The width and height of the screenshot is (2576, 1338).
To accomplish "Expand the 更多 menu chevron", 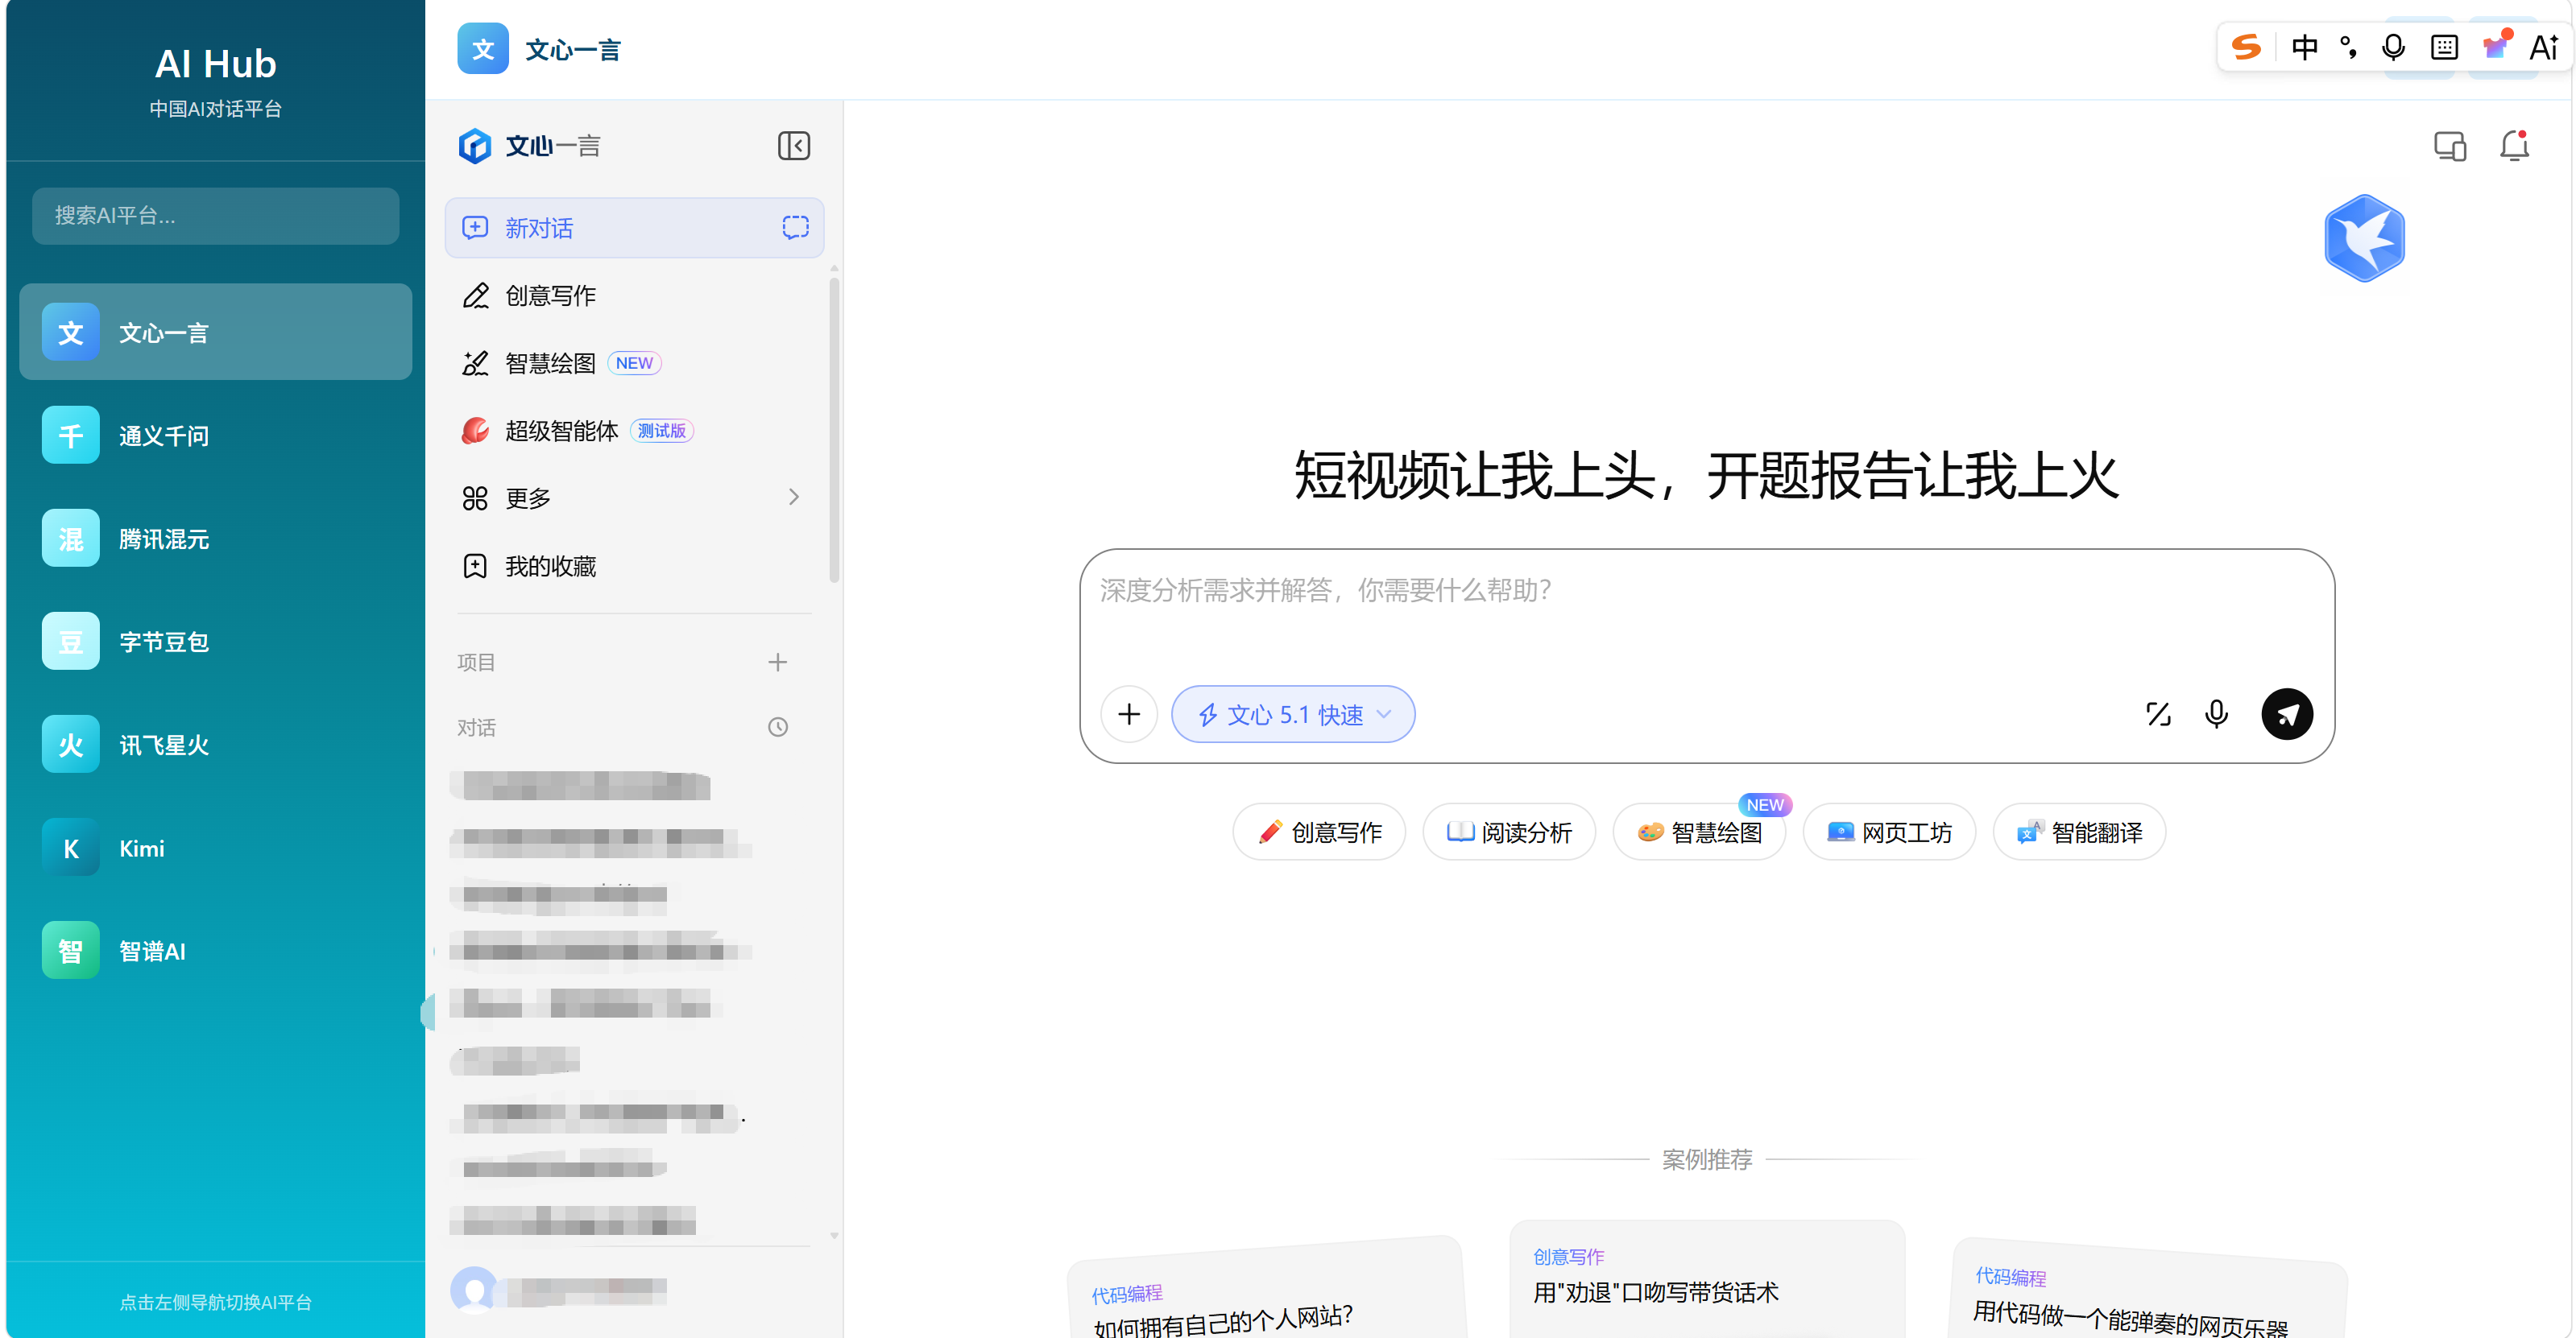I will pos(794,498).
